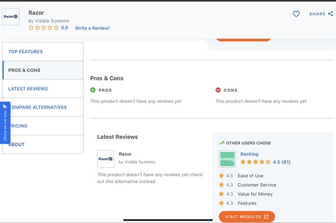Open 'How are we doing?' feedback tab
Viewport: 336px width, 223px height.
(5, 122)
